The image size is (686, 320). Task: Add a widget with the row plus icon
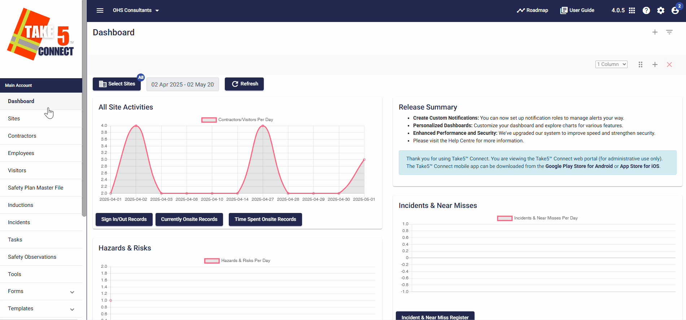pos(655,65)
